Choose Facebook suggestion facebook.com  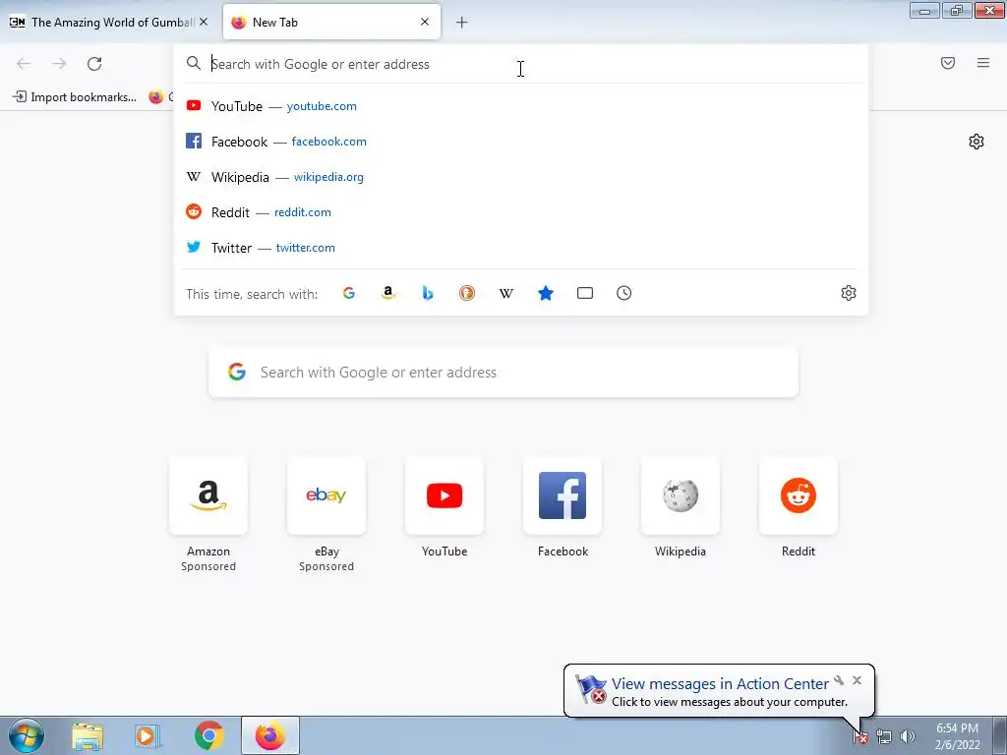coord(520,142)
